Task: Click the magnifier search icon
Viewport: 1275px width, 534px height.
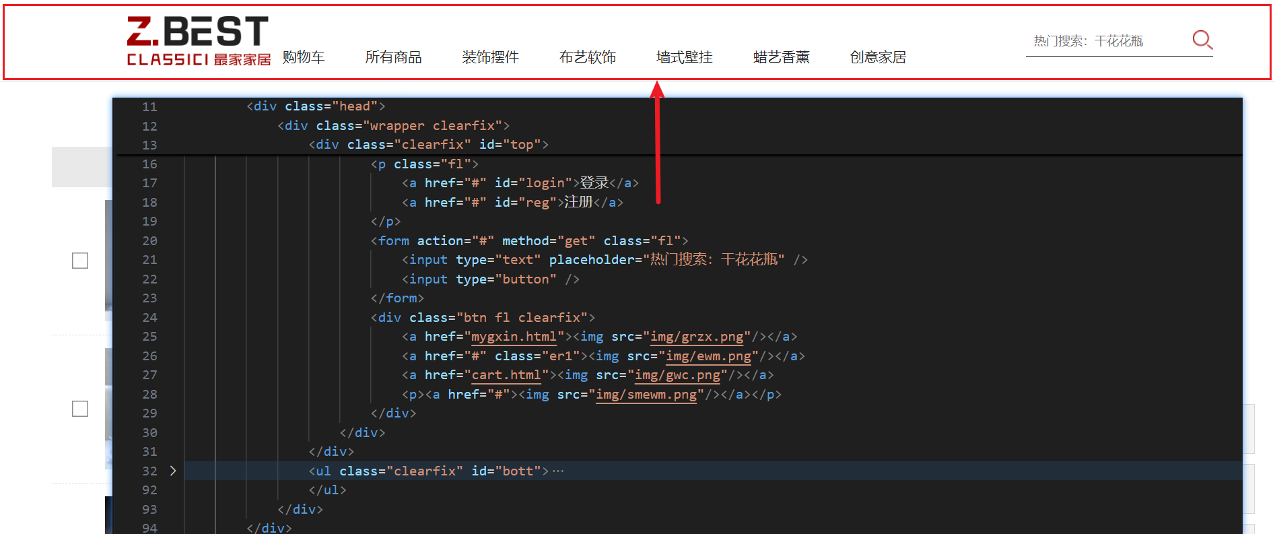Action: (1202, 40)
